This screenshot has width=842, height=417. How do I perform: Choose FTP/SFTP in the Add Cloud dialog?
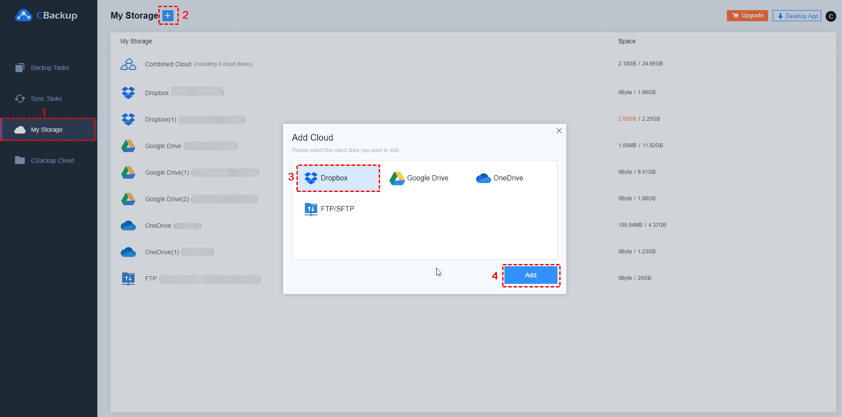(330, 209)
